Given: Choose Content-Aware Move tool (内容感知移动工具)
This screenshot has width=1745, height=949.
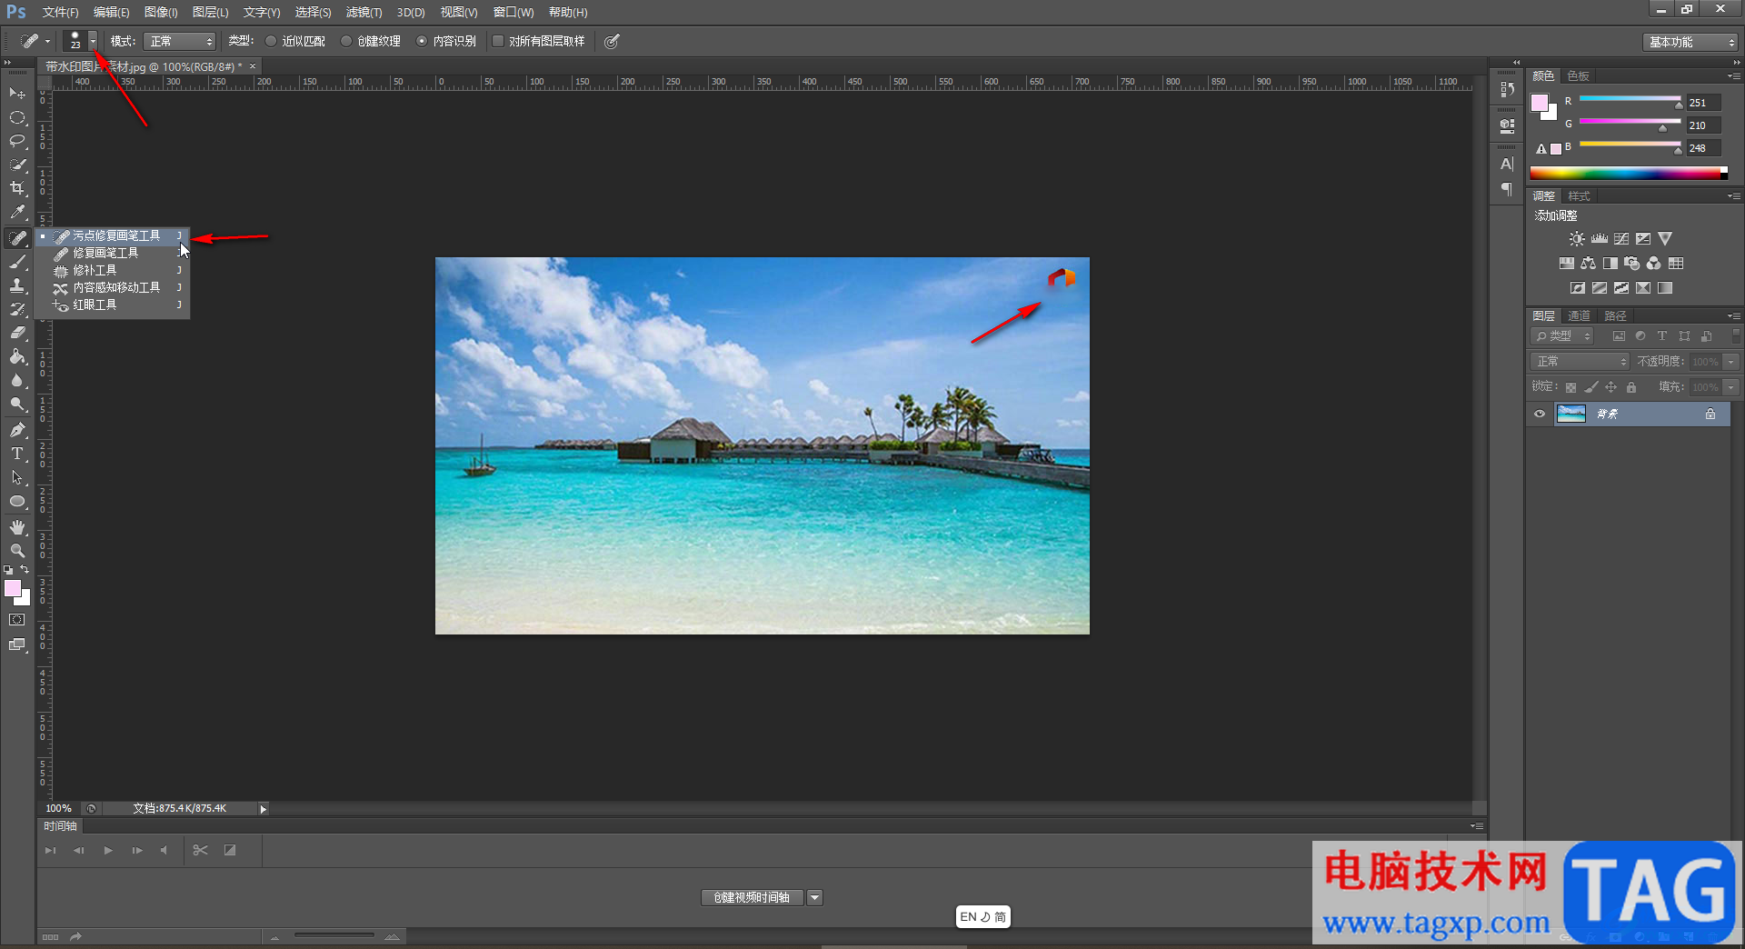Looking at the screenshot, I should 113,287.
